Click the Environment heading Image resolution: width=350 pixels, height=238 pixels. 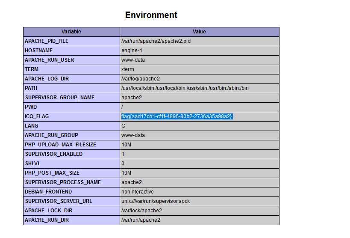(151, 15)
